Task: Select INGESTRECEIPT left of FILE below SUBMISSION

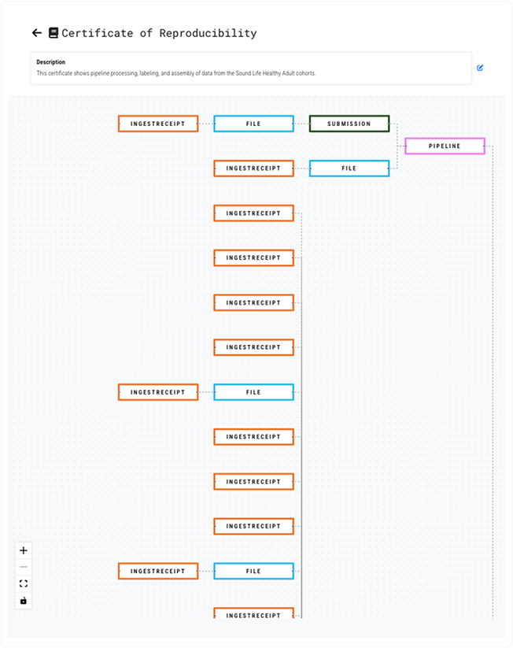Action: tap(253, 168)
